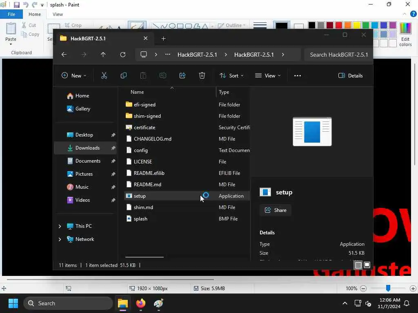The image size is (418, 313).
Task: Click the Paint zoom slider handle
Action: [x=388, y=288]
